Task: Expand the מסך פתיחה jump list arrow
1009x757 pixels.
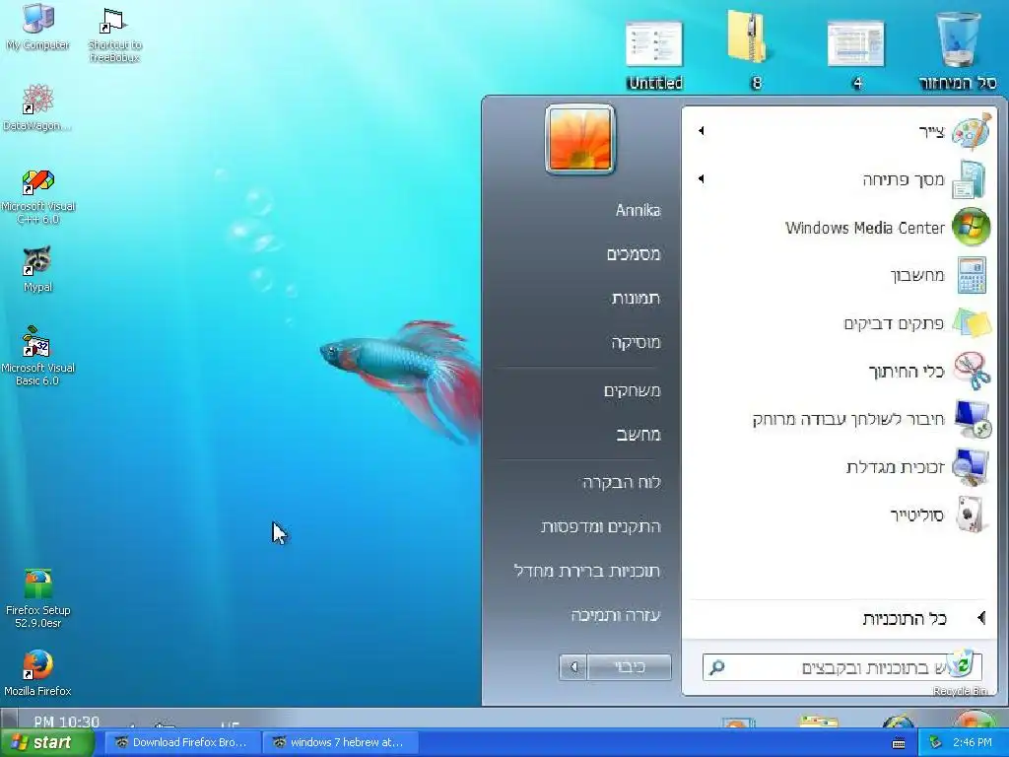Action: pos(702,178)
